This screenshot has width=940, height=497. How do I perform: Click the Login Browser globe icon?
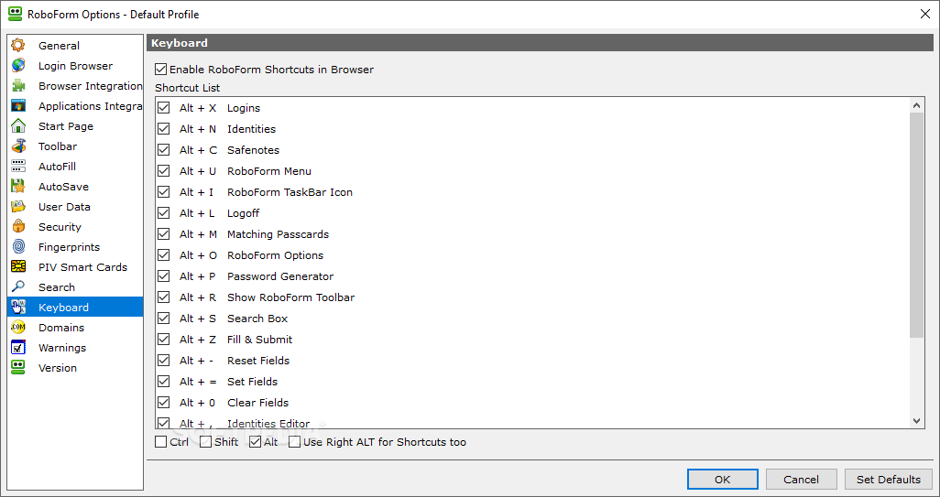[18, 65]
